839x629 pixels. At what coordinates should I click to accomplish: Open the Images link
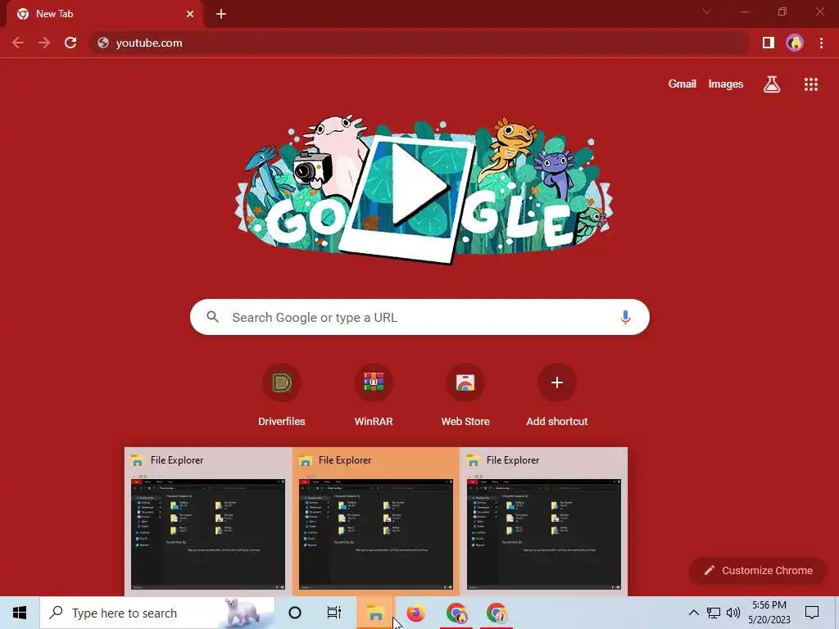pyautogui.click(x=726, y=84)
